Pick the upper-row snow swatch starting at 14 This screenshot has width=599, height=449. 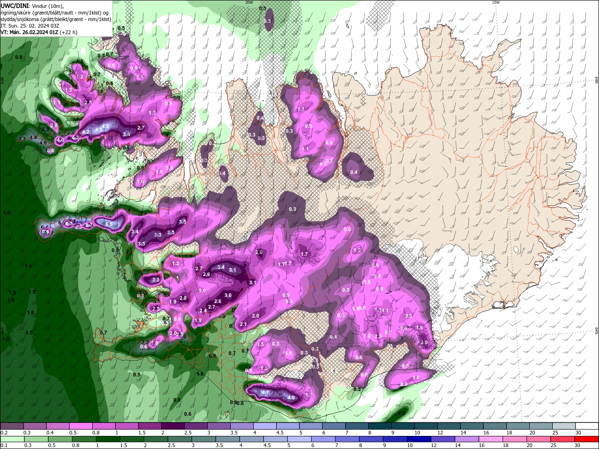pos(472,426)
